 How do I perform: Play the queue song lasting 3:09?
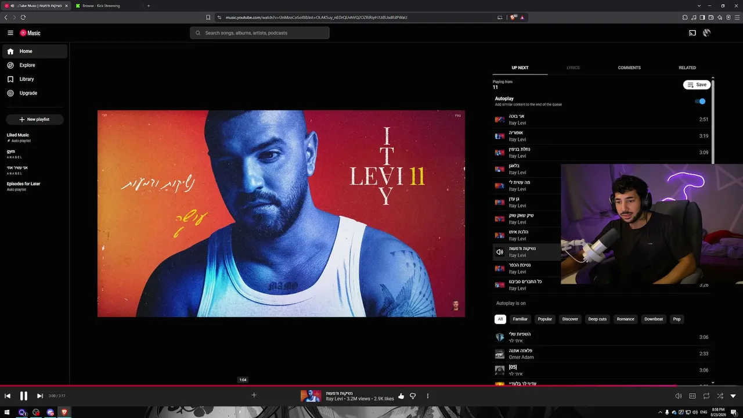coord(601,152)
